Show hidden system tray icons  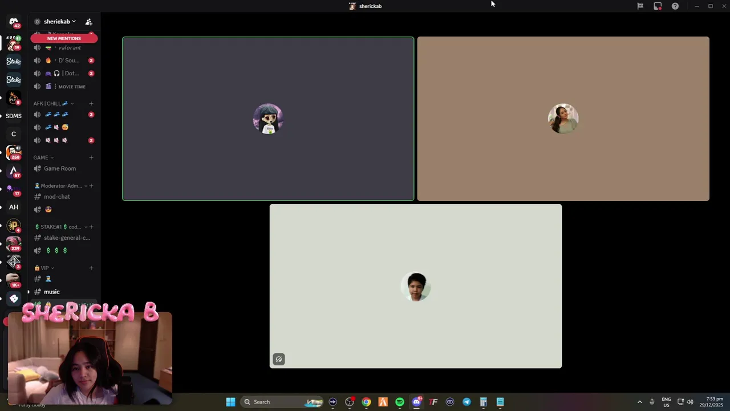click(639, 402)
